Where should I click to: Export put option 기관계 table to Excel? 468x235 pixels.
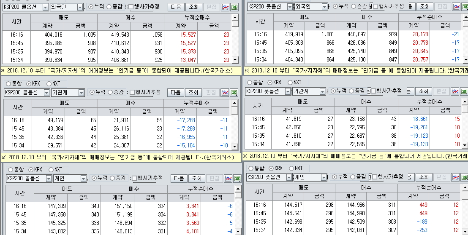pos(464,91)
